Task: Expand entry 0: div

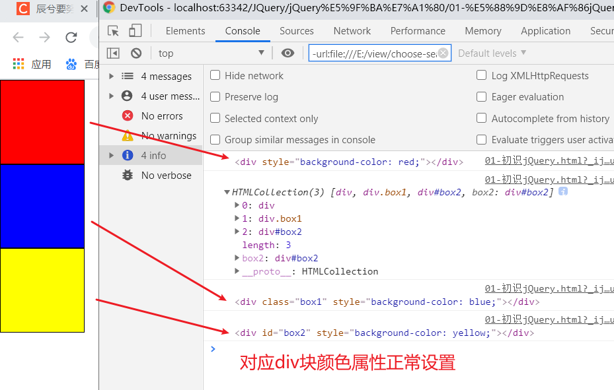Action: coord(237,205)
